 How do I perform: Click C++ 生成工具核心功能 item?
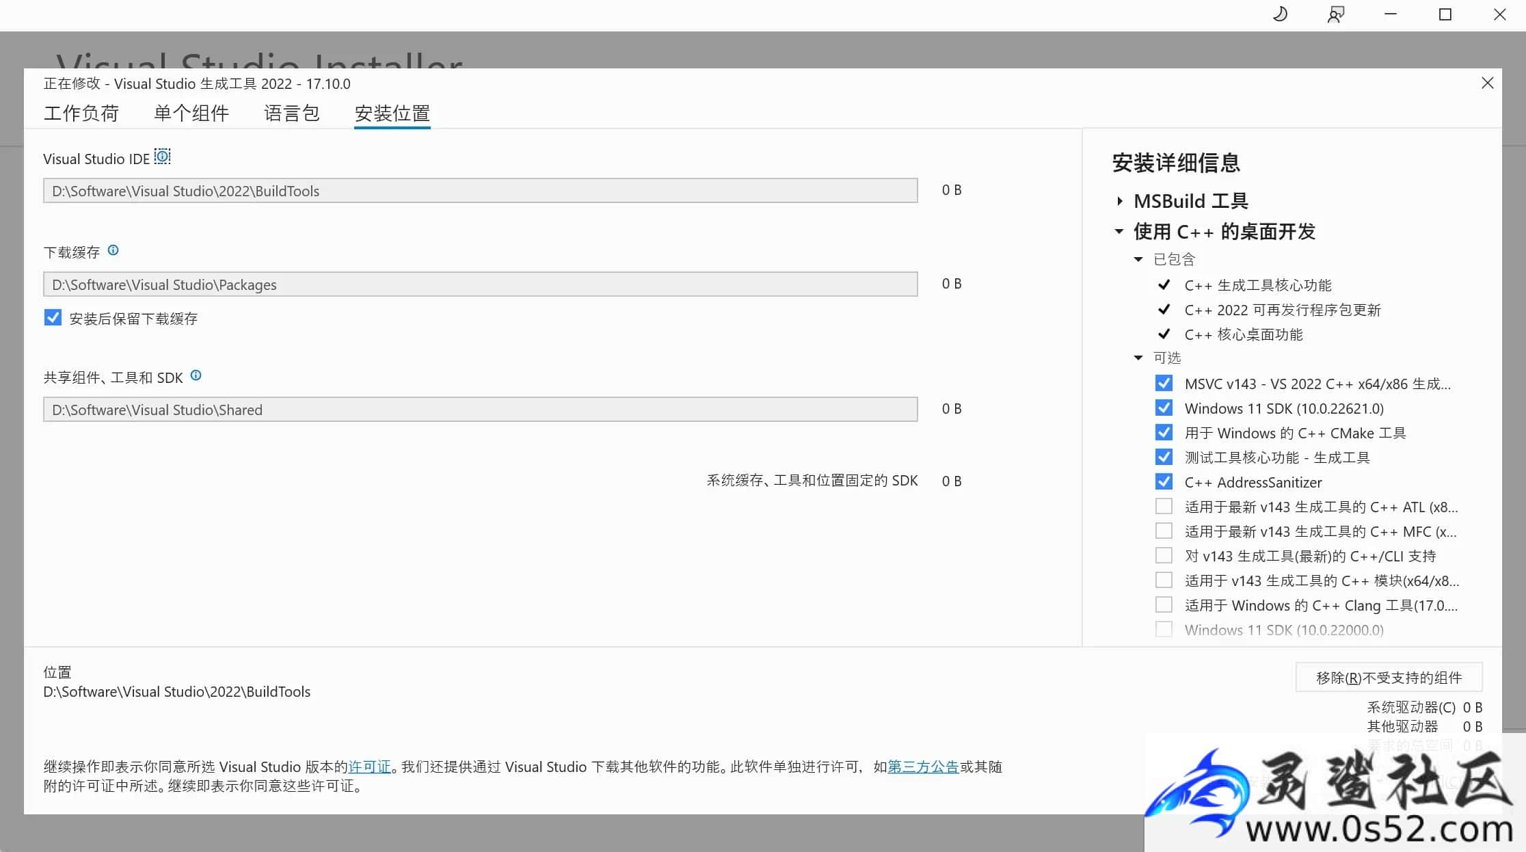coord(1257,285)
